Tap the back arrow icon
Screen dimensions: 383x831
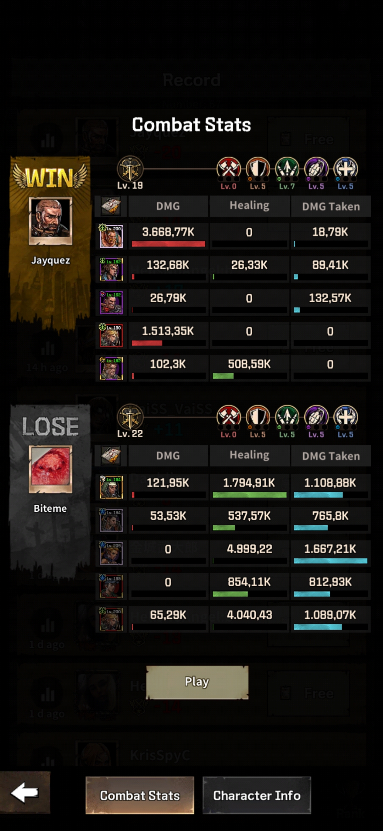25,792
